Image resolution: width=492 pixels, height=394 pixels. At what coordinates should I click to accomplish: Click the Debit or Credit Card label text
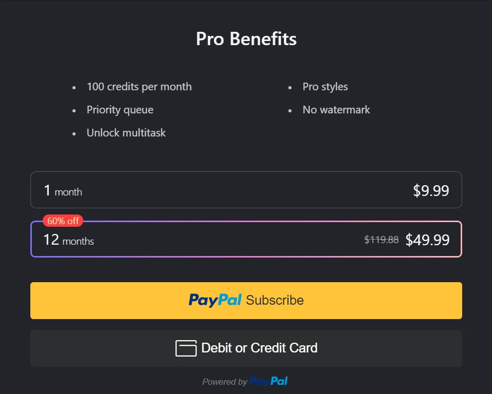(x=259, y=348)
